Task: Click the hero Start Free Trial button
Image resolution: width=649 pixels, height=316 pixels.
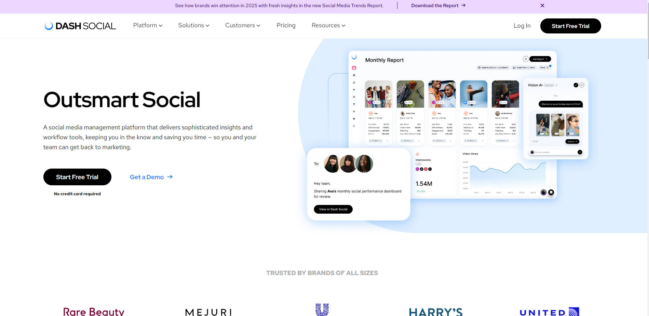Action: point(77,177)
